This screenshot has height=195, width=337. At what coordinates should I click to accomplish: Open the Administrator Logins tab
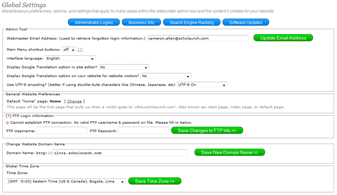[94, 22]
